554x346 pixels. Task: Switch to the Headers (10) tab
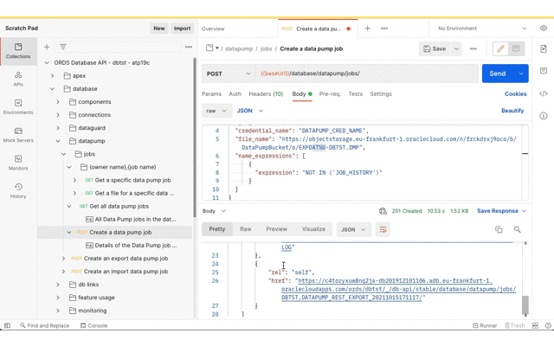266,94
